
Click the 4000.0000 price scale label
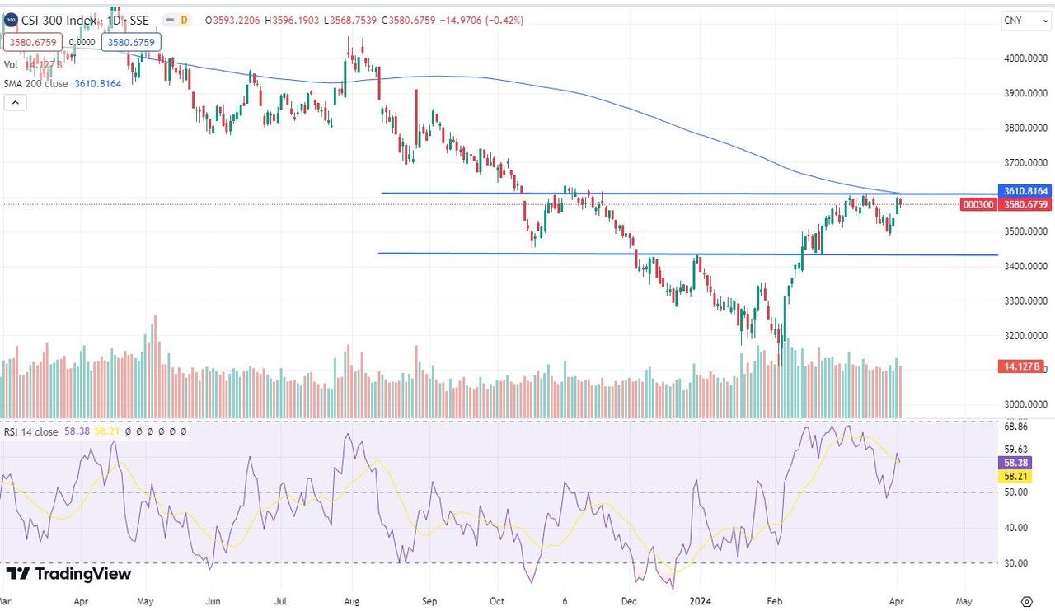point(1025,58)
